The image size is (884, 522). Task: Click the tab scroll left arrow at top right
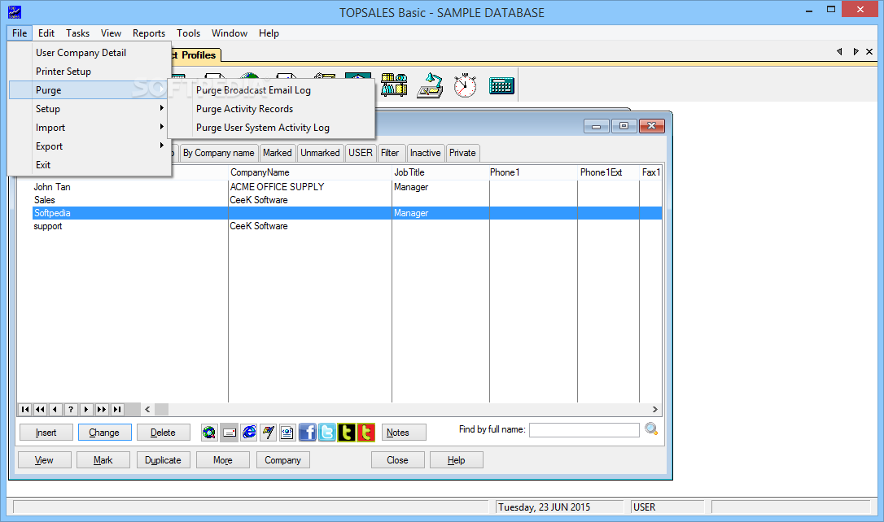(x=839, y=51)
